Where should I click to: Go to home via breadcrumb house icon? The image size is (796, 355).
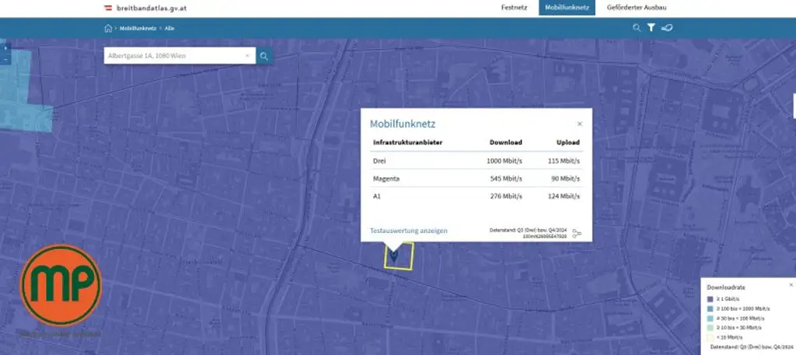click(x=107, y=29)
